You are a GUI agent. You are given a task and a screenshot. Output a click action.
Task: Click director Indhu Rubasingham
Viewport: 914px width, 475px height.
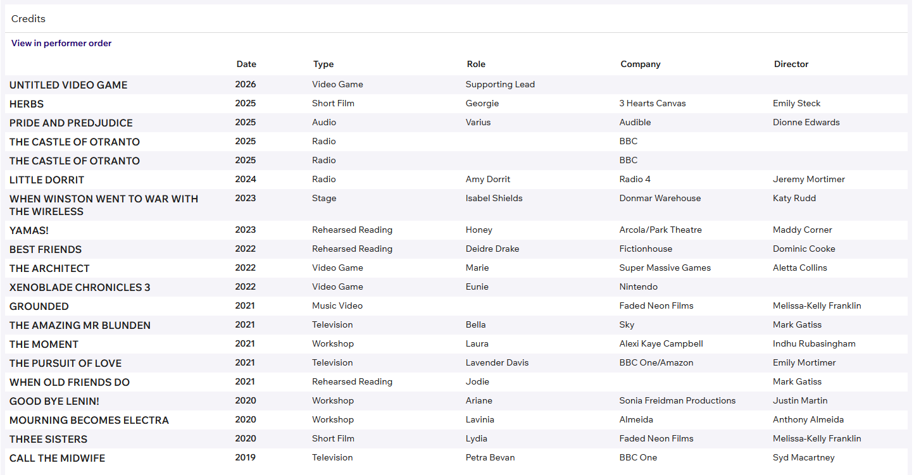pyautogui.click(x=814, y=343)
